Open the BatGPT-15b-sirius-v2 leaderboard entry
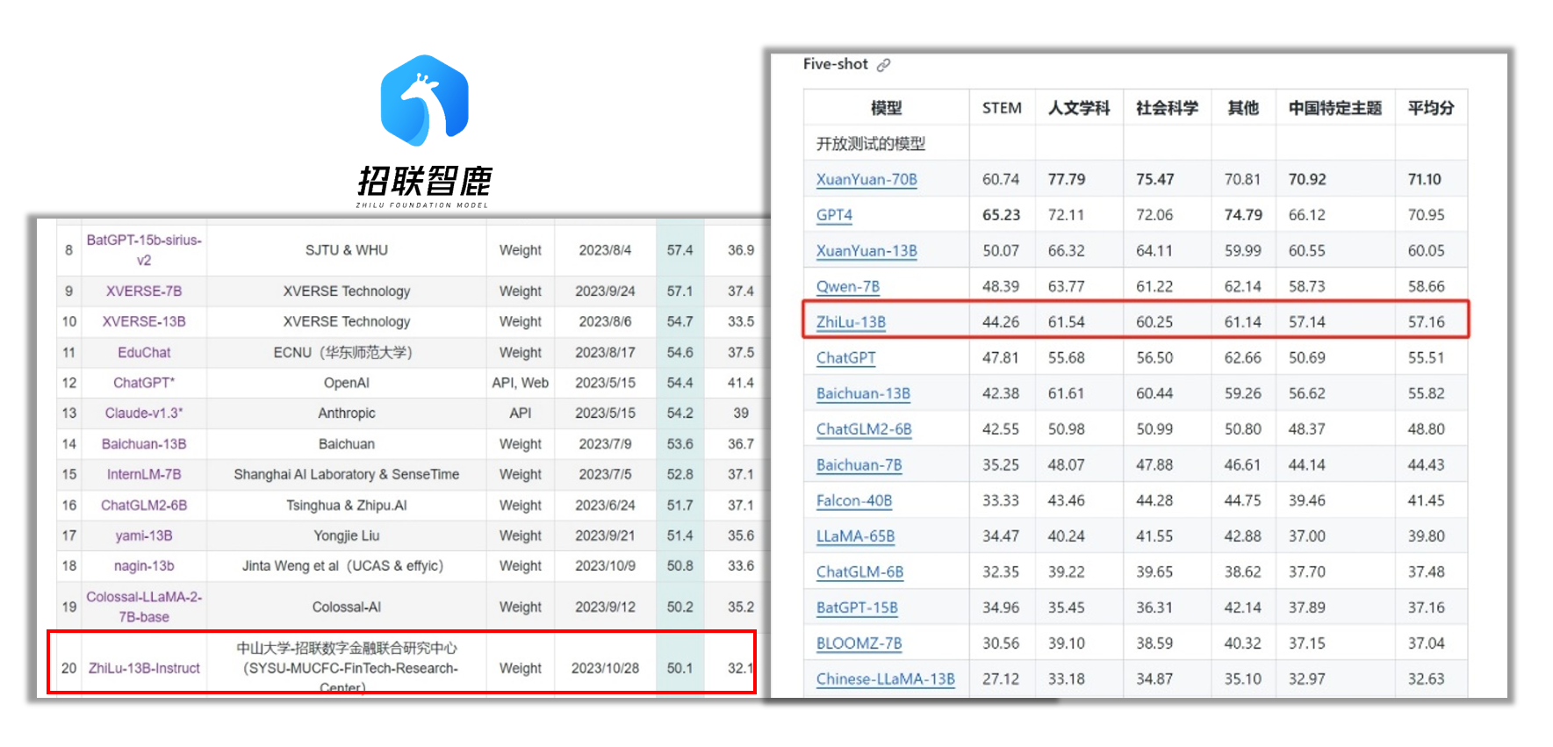The height and width of the screenshot is (747, 1553). [144, 250]
